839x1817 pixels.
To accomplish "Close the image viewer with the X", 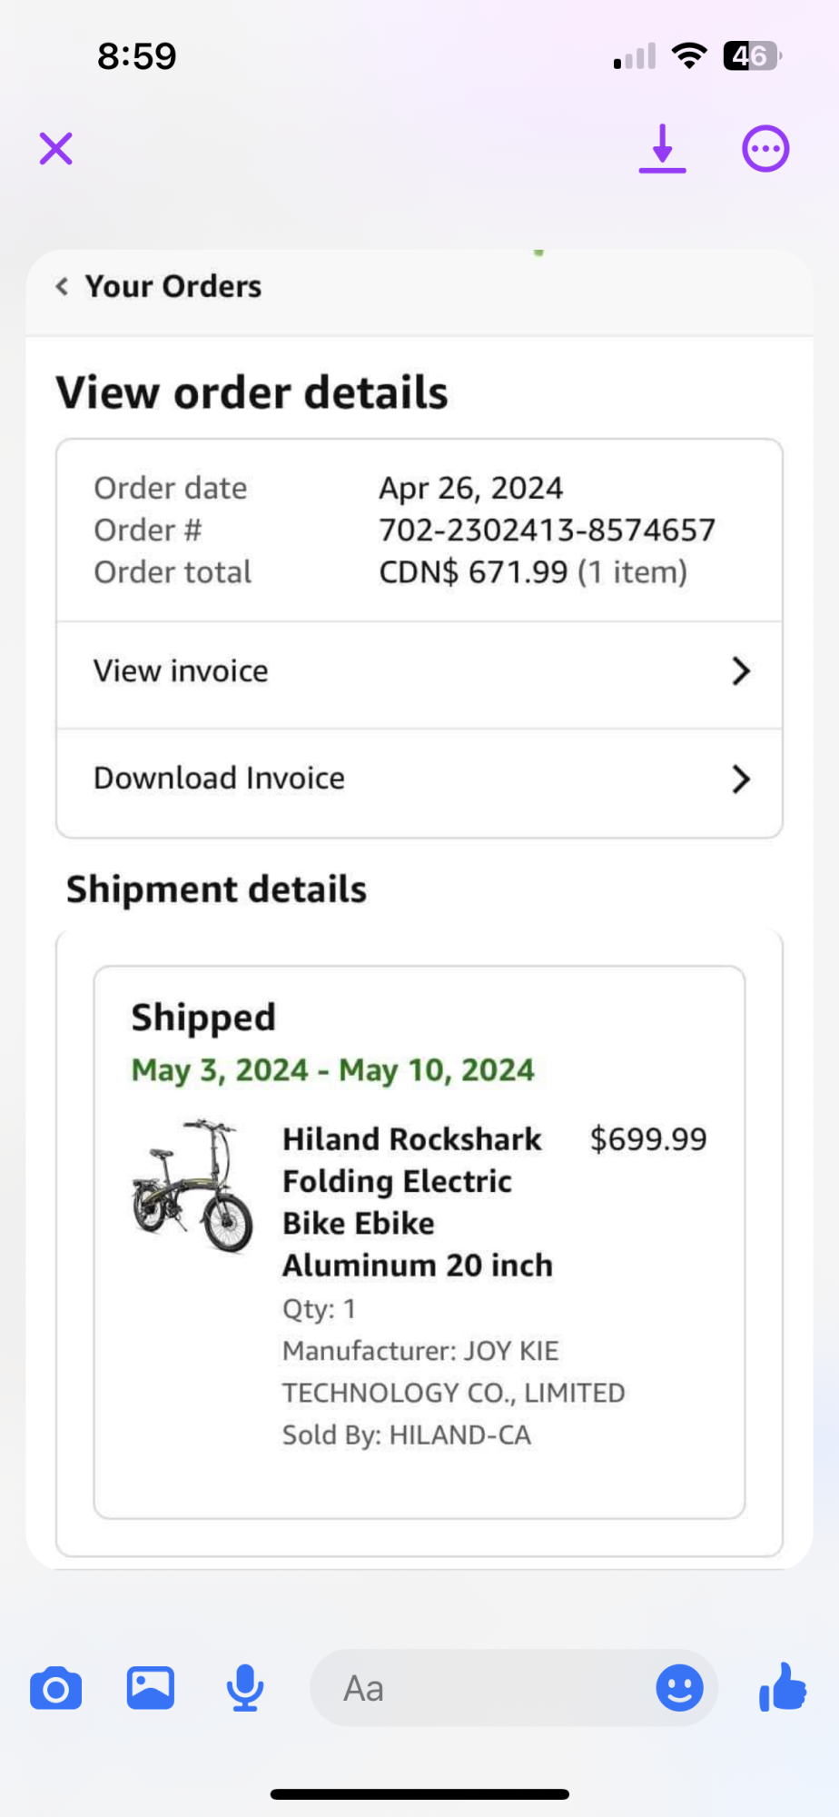I will tap(56, 148).
